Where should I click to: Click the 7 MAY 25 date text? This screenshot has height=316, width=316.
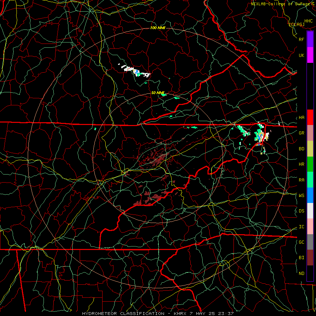(203, 314)
